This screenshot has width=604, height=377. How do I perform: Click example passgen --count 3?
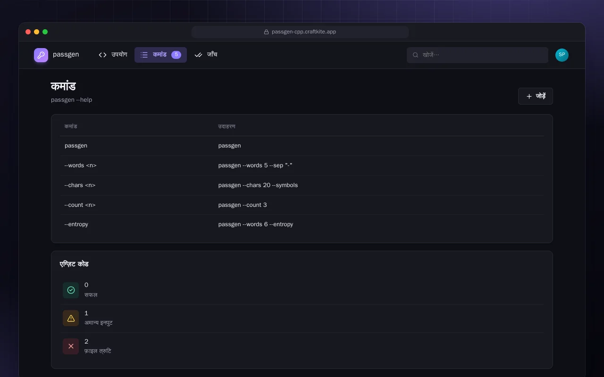(x=243, y=205)
